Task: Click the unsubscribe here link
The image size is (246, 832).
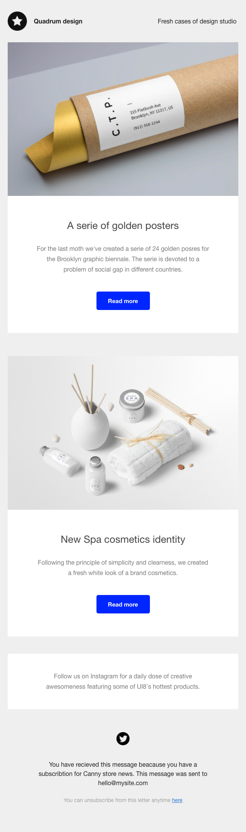Action: [x=177, y=800]
